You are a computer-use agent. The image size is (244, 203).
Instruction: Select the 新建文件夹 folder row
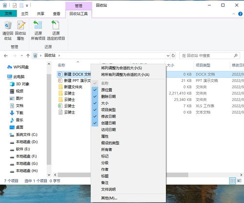click(71, 87)
